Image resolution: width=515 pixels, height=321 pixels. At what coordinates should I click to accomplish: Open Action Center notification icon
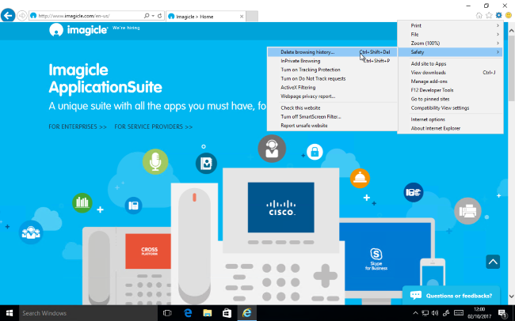coord(502,313)
